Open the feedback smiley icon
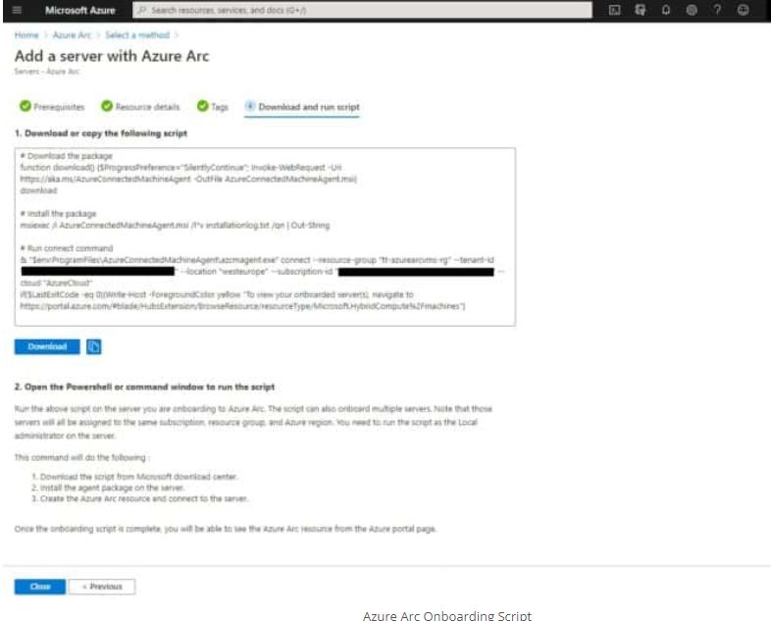Viewport: 771px width, 621px height. (744, 10)
